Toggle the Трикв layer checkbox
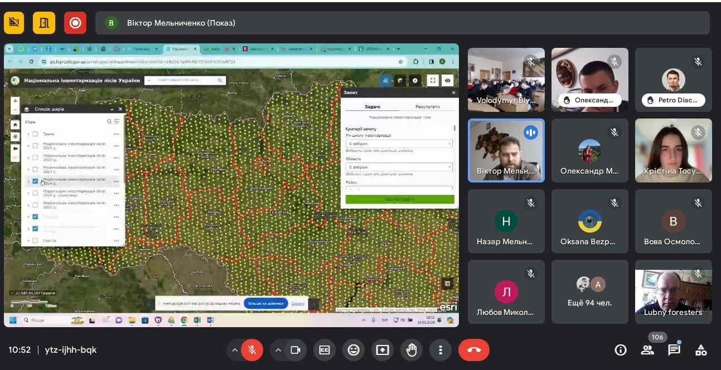This screenshot has height=370, width=721. [x=35, y=134]
